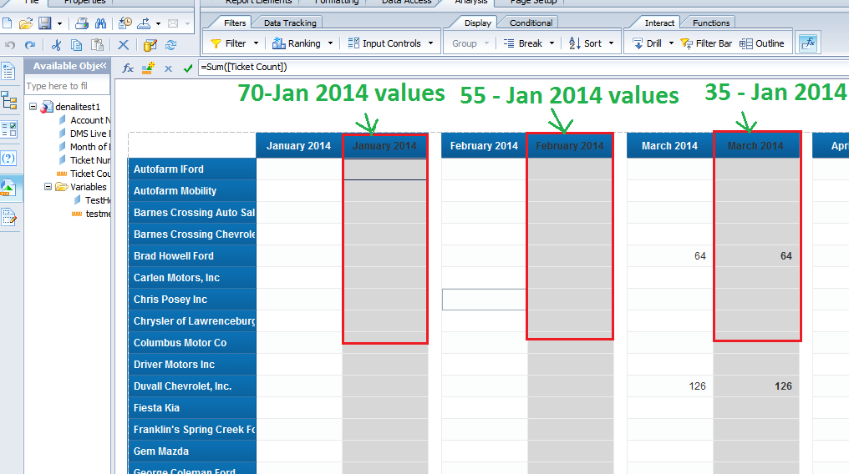Toggle Outline view
Image resolution: width=849 pixels, height=474 pixels.
click(762, 43)
